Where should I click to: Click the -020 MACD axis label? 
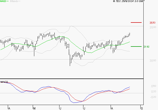click(x=153, y=97)
